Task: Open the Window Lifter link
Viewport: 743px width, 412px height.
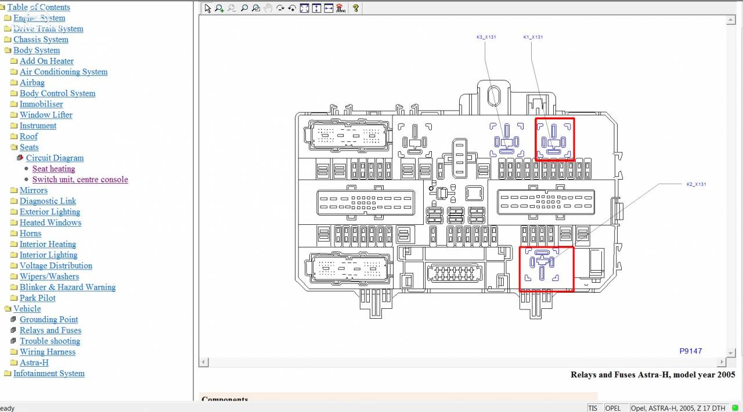Action: point(46,115)
